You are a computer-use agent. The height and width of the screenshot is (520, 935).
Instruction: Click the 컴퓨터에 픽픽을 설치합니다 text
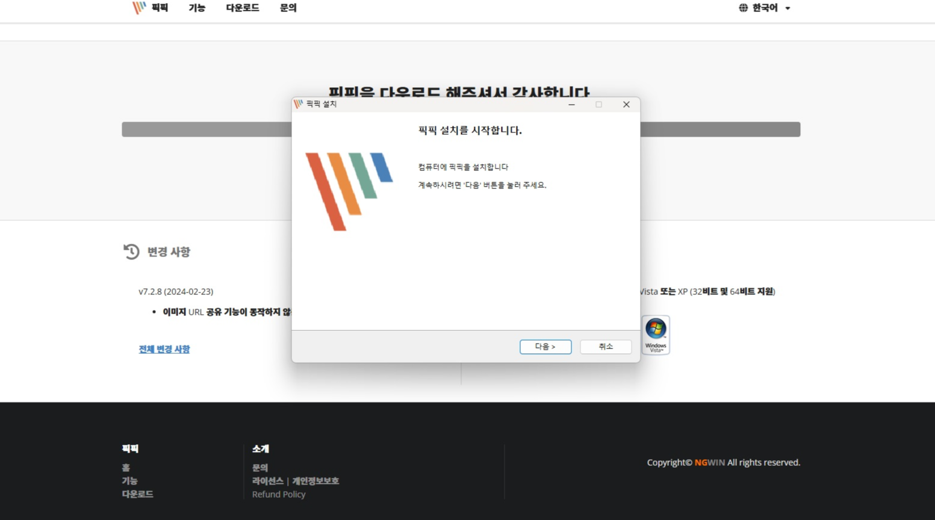tap(464, 167)
